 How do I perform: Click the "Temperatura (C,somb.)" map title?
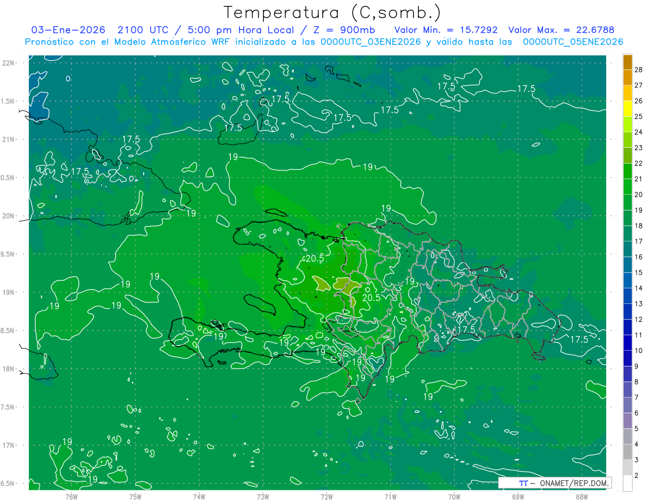tap(332, 13)
